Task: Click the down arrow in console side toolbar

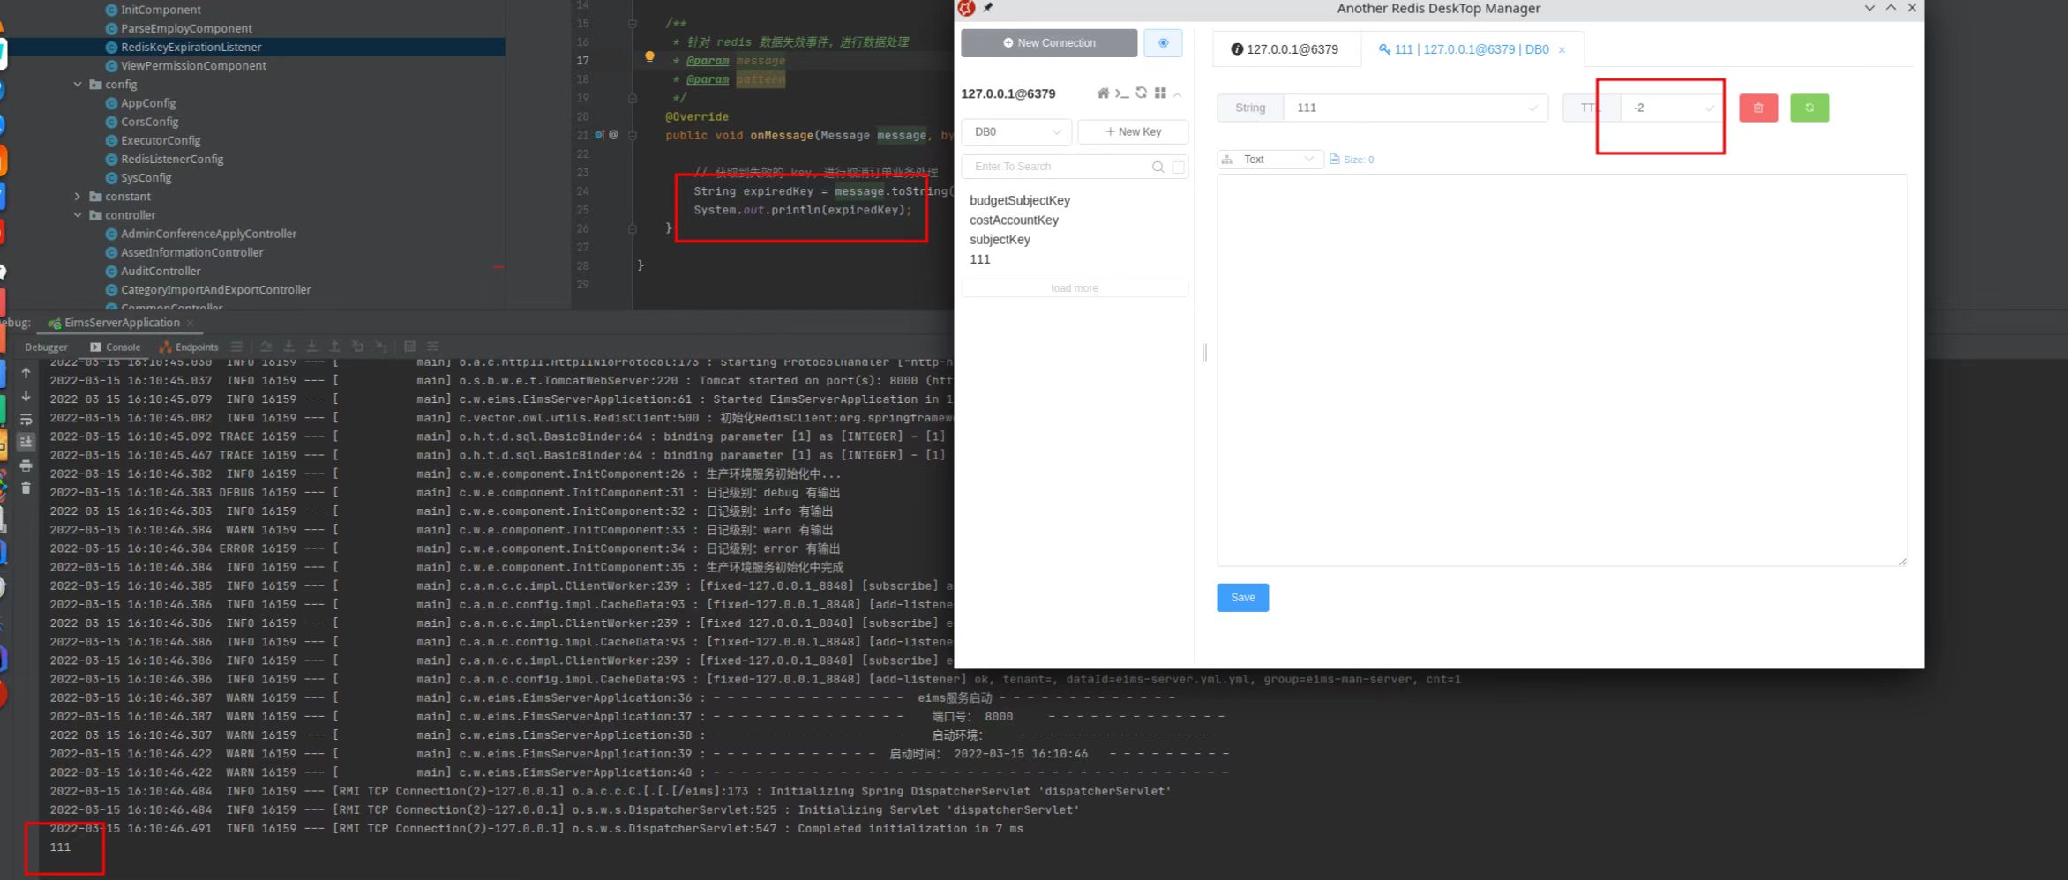Action: 26,396
